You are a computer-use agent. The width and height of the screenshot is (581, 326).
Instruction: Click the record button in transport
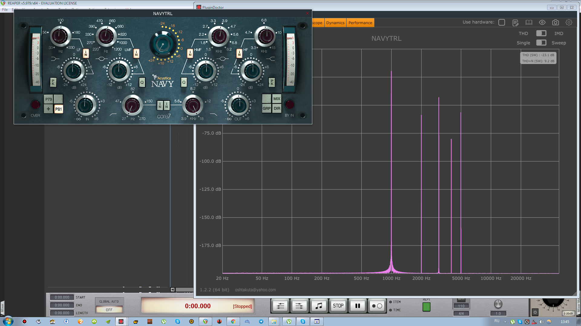pyautogui.click(x=377, y=306)
